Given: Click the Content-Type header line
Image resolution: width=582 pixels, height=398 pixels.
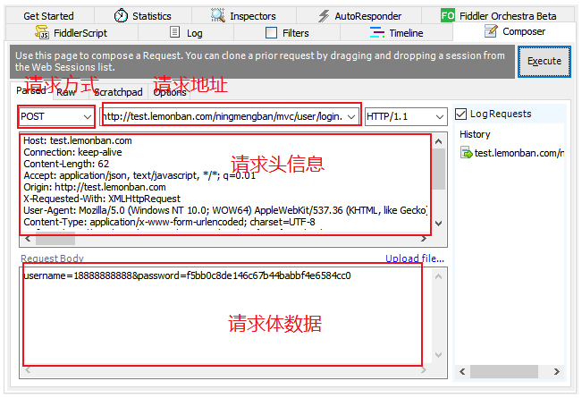Looking at the screenshot, I should [169, 222].
